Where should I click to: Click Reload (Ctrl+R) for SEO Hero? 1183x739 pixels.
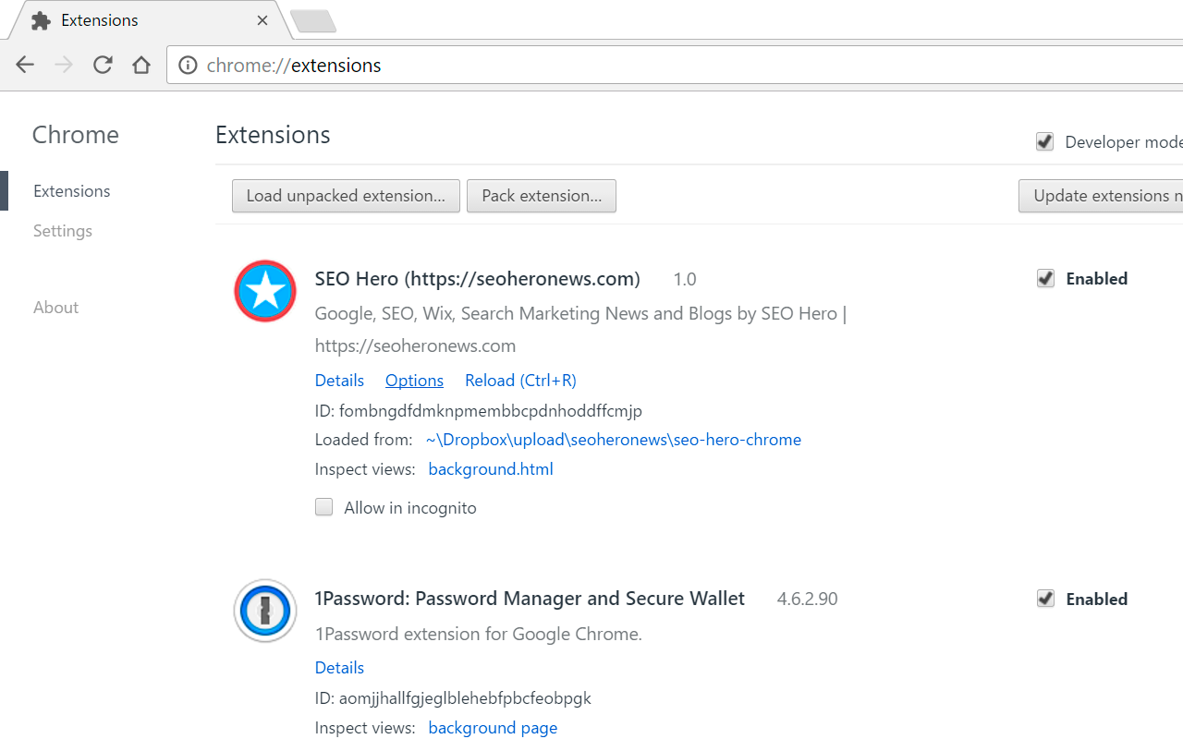pos(520,381)
